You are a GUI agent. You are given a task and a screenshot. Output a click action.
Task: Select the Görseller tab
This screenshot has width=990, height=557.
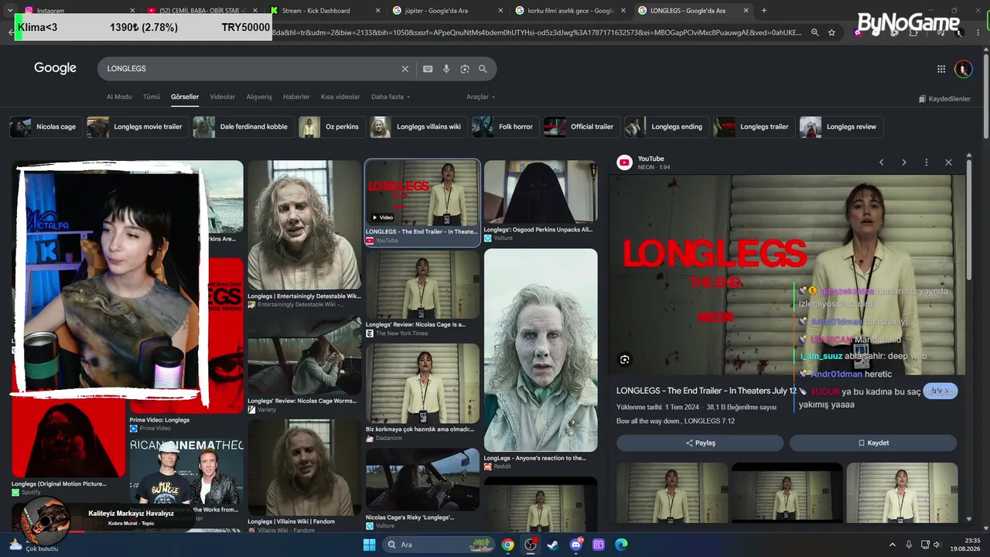[185, 97]
